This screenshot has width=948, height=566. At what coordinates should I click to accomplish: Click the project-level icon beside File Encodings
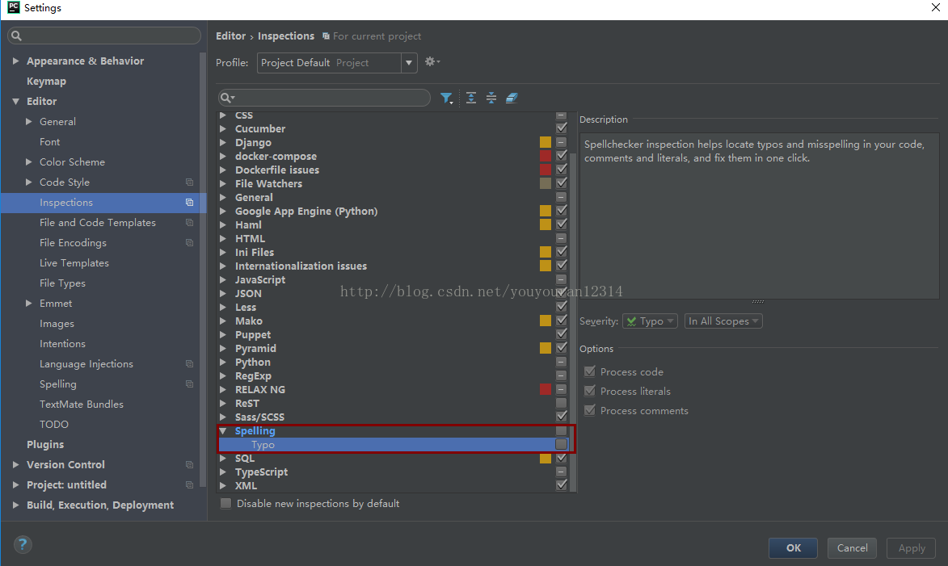coord(189,243)
